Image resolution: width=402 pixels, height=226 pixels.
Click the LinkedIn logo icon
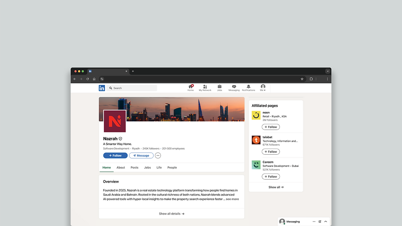click(102, 88)
